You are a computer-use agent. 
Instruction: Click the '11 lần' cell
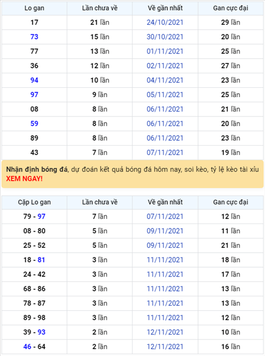[x=231, y=231]
